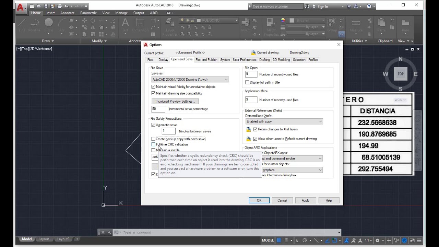Click the workspace switching gear icon in status bar

click(x=377, y=240)
